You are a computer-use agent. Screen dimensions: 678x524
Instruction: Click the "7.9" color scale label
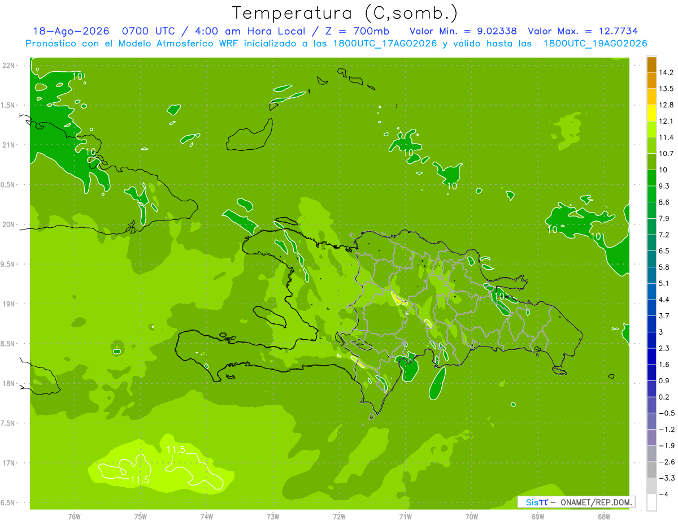pyautogui.click(x=664, y=218)
